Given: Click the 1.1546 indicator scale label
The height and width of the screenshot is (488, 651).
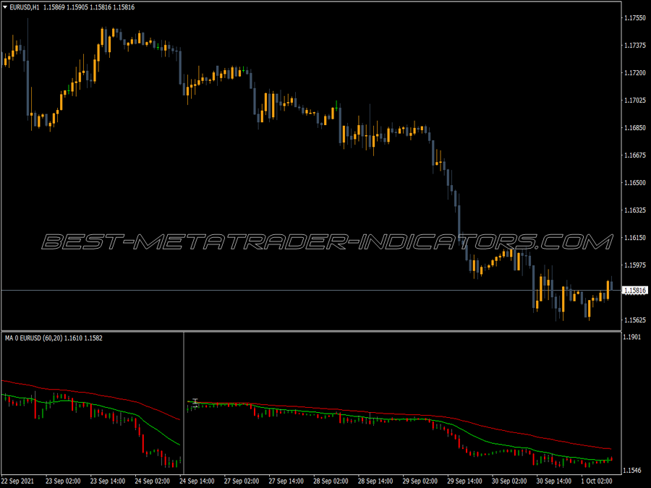Looking at the screenshot, I should tap(632, 470).
